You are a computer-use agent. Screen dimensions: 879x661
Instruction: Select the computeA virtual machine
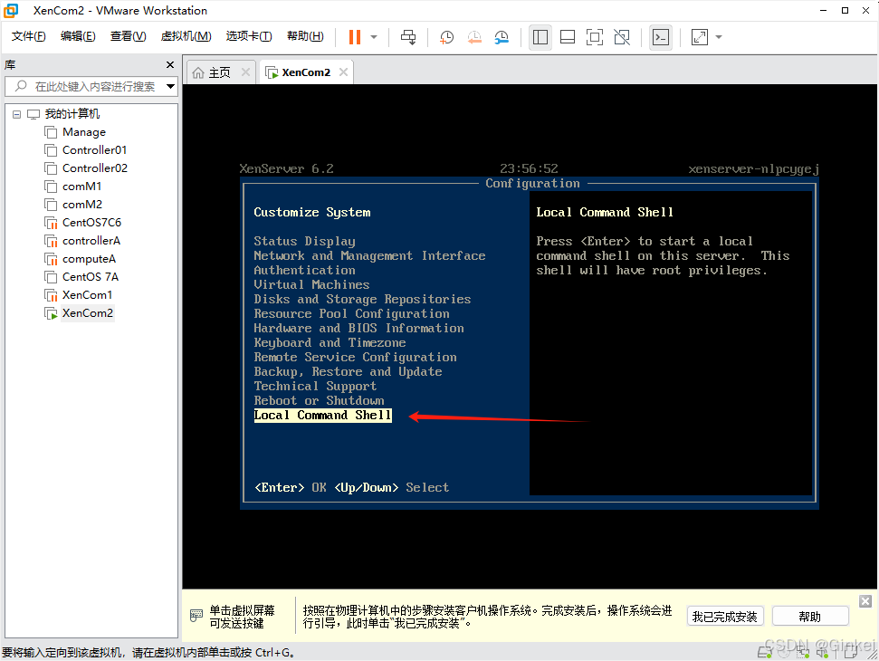coord(89,259)
